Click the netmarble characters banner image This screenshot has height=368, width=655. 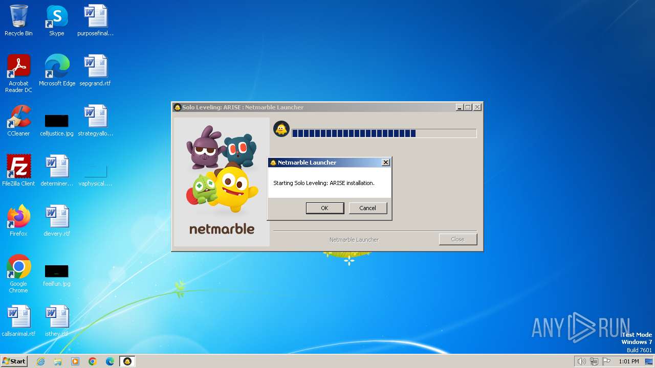(x=222, y=182)
